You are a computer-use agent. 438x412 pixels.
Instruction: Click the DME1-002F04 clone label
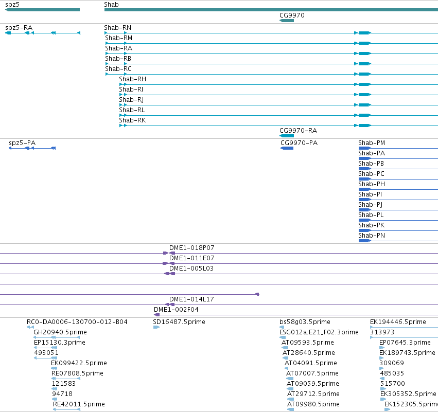pyautogui.click(x=176, y=310)
